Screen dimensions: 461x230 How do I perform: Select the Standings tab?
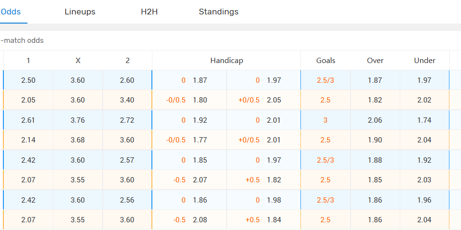[x=218, y=12]
